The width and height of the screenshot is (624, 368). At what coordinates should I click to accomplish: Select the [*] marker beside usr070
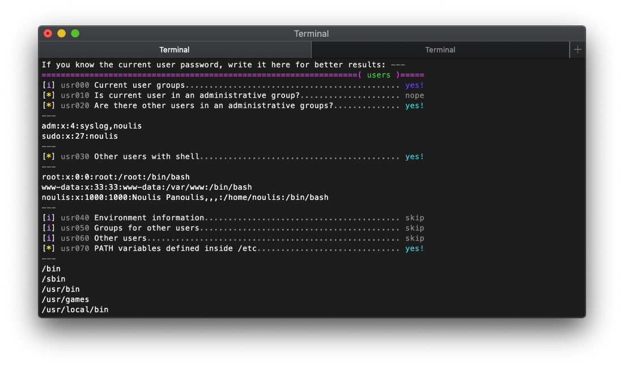coord(48,248)
